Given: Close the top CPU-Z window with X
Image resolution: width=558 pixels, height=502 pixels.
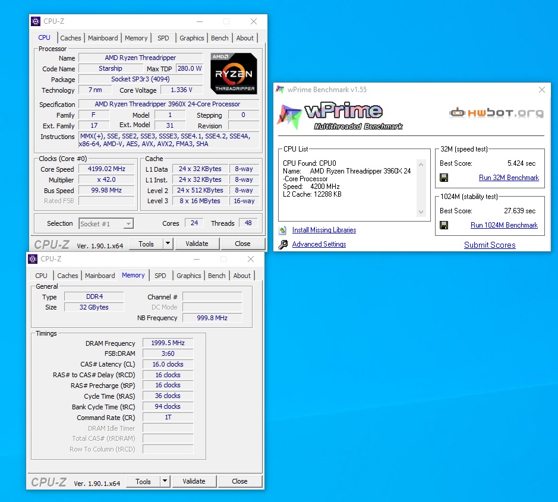Looking at the screenshot, I should click(254, 21).
